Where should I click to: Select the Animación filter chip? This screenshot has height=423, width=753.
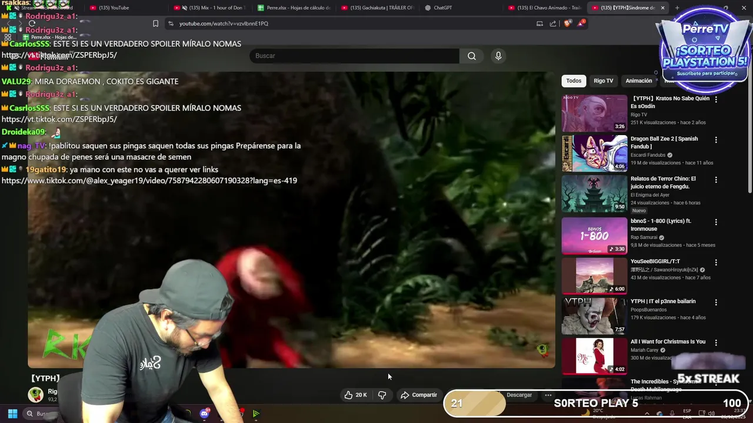[638, 80]
